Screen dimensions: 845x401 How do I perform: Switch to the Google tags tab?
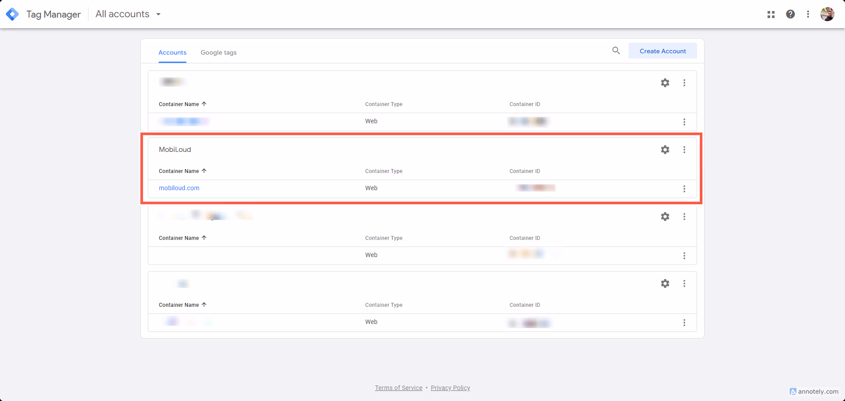(219, 52)
